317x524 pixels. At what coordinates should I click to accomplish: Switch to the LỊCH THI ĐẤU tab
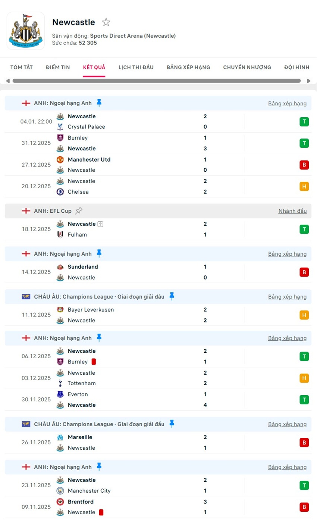137,67
